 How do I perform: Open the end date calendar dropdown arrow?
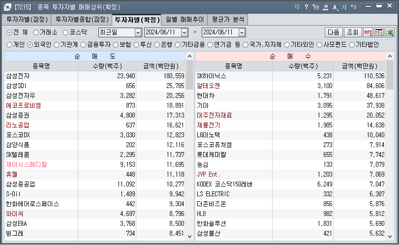coord(242,32)
